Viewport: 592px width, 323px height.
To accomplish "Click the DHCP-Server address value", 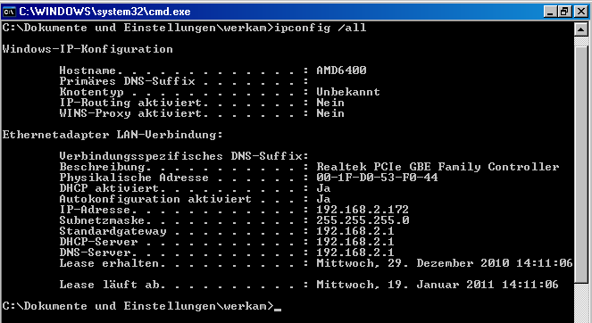I will (354, 242).
